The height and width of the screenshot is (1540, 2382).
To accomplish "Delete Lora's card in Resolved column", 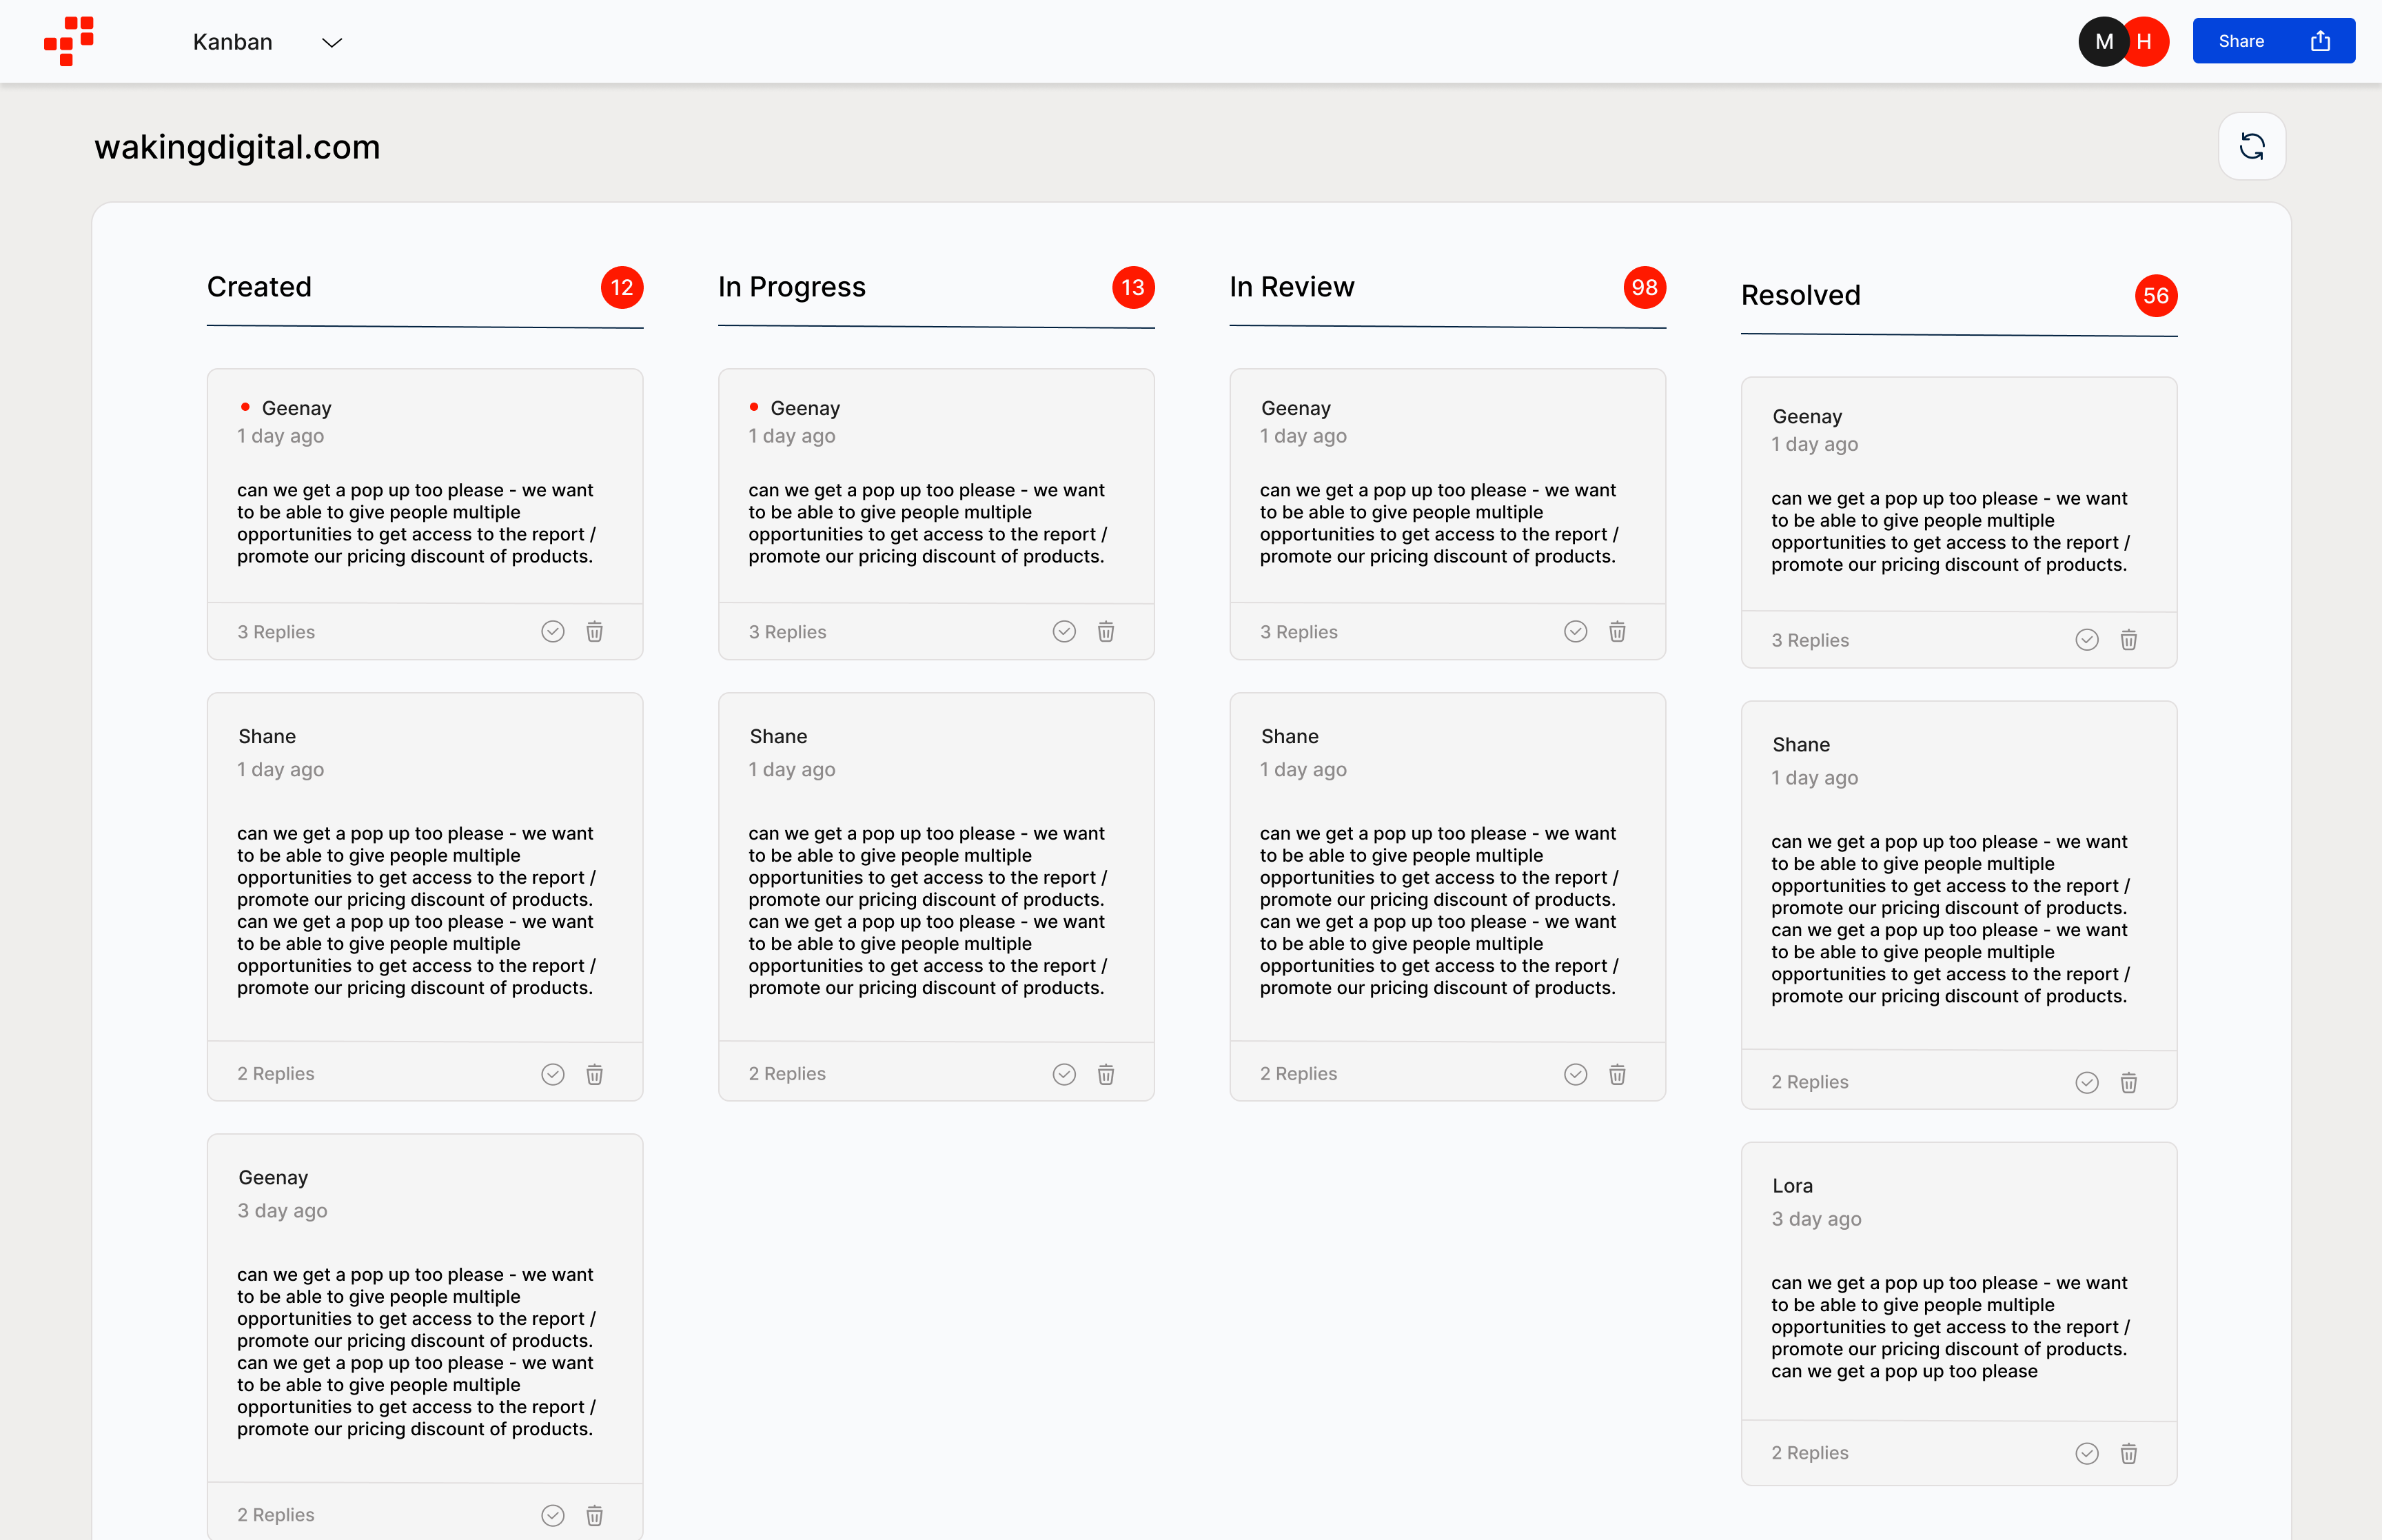I will pyautogui.click(x=2128, y=1453).
